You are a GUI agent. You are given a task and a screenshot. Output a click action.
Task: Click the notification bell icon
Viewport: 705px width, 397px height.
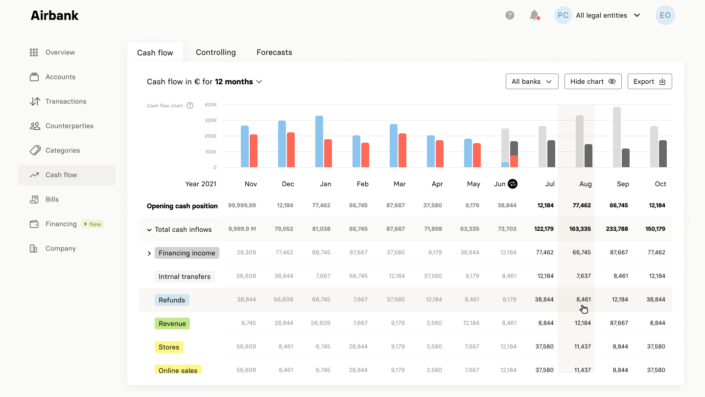point(534,15)
